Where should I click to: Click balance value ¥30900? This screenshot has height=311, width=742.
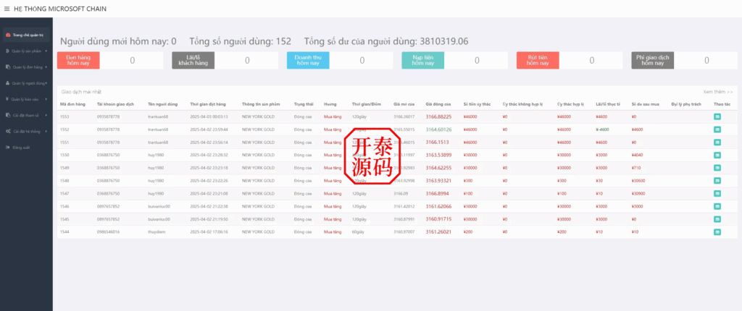(x=638, y=193)
